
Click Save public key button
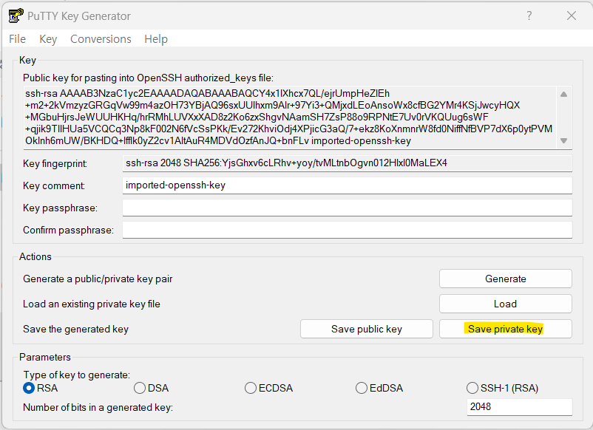[367, 329]
